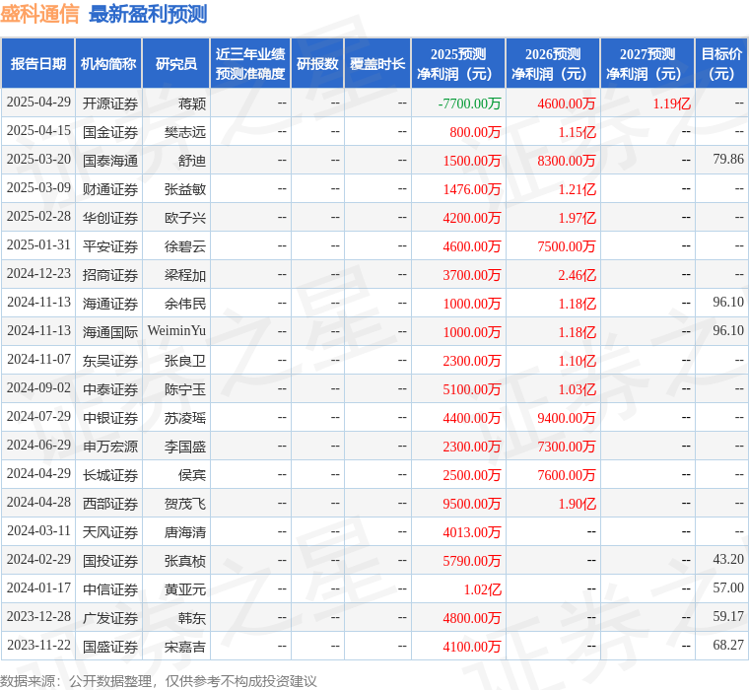
Task: Select the 报告日期 column header
Action: point(38,63)
